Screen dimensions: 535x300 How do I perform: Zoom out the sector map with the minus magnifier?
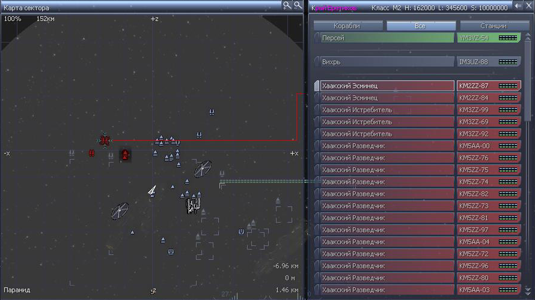tap(298, 5)
